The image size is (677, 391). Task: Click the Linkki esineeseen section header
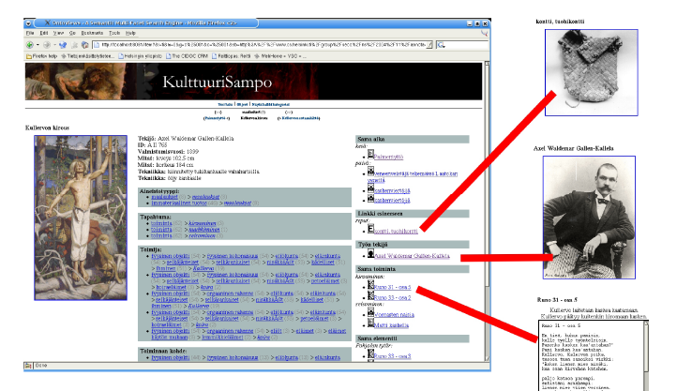click(x=412, y=214)
